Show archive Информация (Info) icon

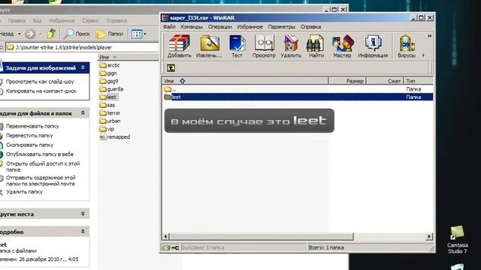(373, 46)
